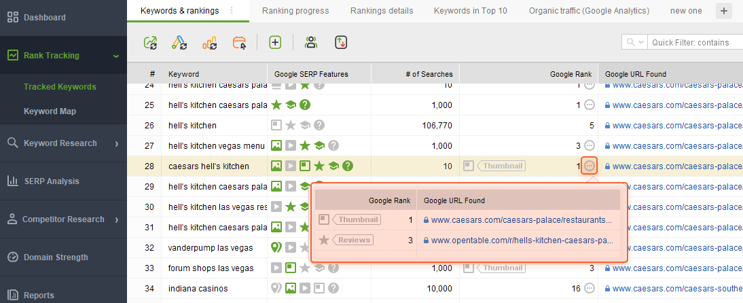This screenshot has width=743, height=303.
Task: Select keyword indiana casinos
Action: pyautogui.click(x=198, y=288)
